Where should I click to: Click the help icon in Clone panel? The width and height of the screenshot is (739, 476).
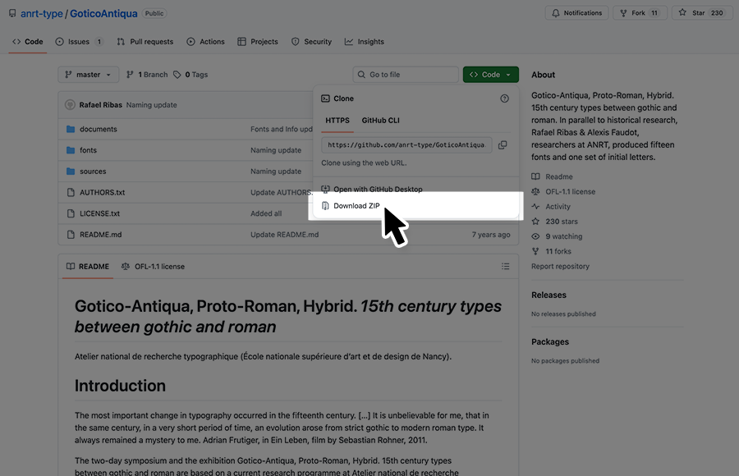(504, 98)
